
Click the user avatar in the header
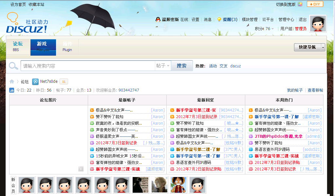(x=318, y=24)
